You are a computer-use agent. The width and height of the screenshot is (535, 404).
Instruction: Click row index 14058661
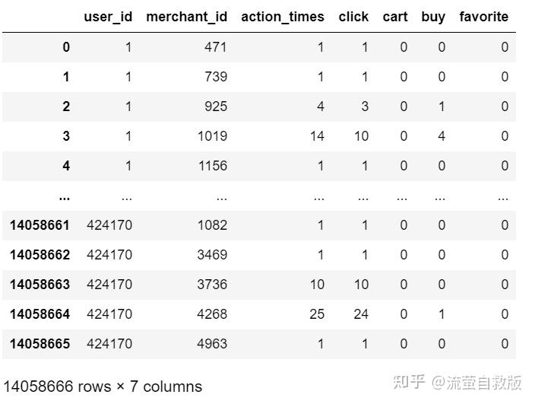(x=40, y=225)
